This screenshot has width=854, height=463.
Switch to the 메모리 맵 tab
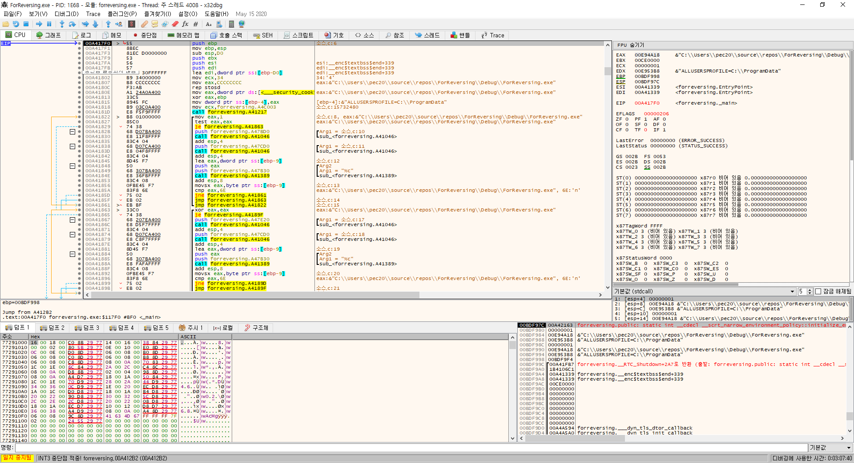click(184, 35)
